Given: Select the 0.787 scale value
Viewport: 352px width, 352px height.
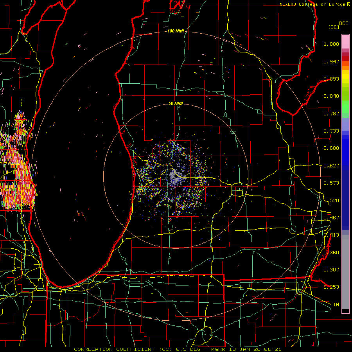Looking at the screenshot, I should 331,113.
